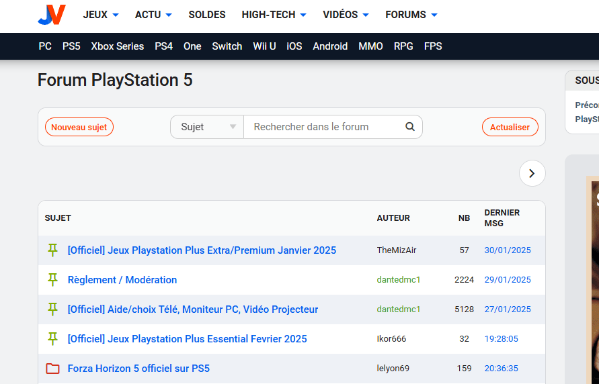Select Wii U platform tab
The height and width of the screenshot is (384, 599).
pyautogui.click(x=264, y=46)
